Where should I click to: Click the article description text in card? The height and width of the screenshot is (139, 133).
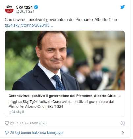pos(61,104)
